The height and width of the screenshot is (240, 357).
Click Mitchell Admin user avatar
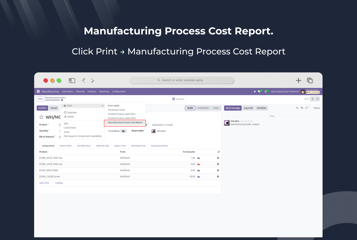303,91
